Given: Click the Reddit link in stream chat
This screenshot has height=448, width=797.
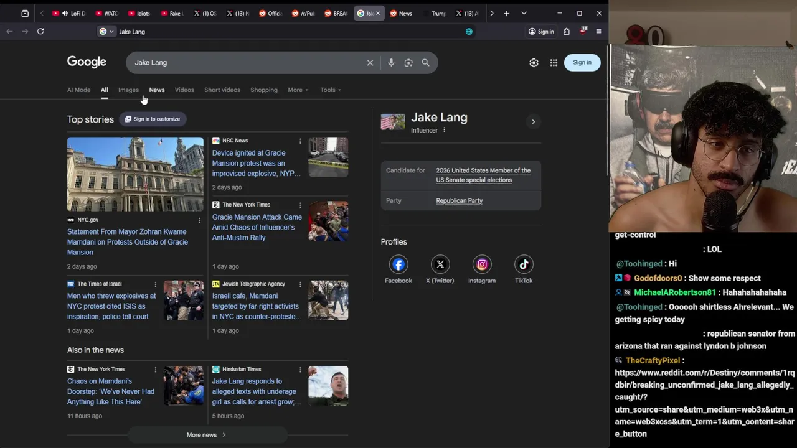Looking at the screenshot, I should pyautogui.click(x=704, y=403).
